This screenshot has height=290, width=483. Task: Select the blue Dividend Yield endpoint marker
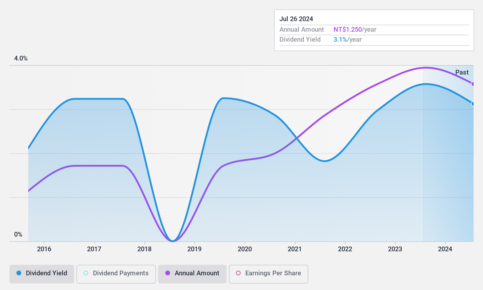coord(473,104)
